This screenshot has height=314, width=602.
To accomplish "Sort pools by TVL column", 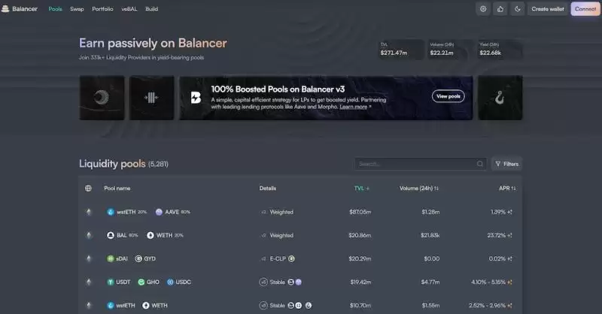I will tap(361, 189).
